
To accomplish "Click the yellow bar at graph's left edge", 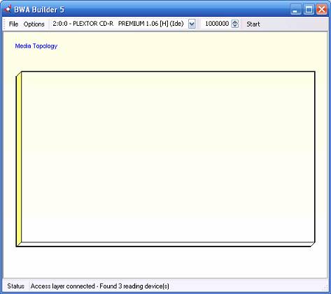I will coord(19,159).
